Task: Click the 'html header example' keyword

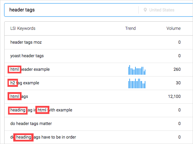Action: point(30,70)
